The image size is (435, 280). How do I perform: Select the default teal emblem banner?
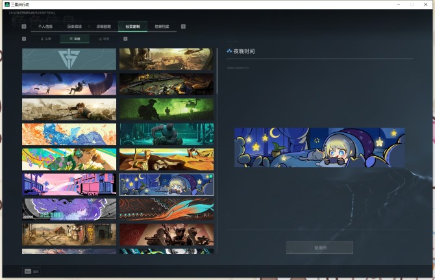point(69,59)
